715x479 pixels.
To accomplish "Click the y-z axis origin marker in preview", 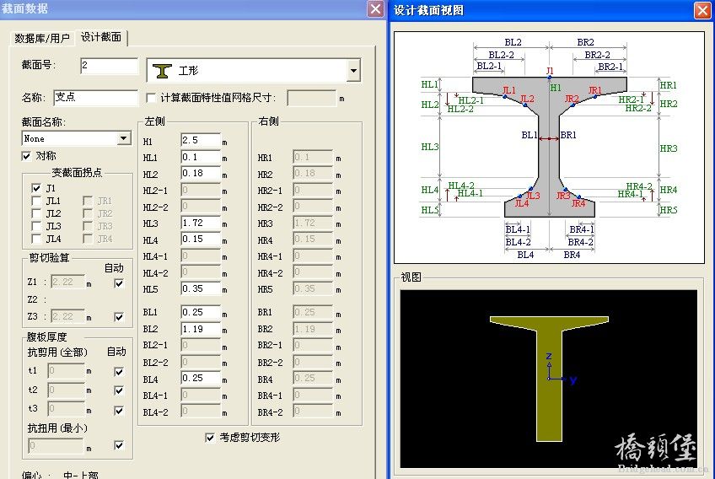I will click(x=549, y=378).
